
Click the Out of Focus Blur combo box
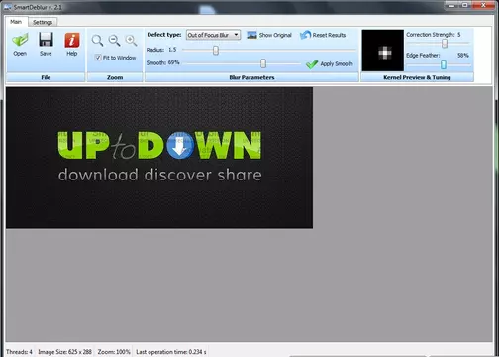(x=213, y=35)
